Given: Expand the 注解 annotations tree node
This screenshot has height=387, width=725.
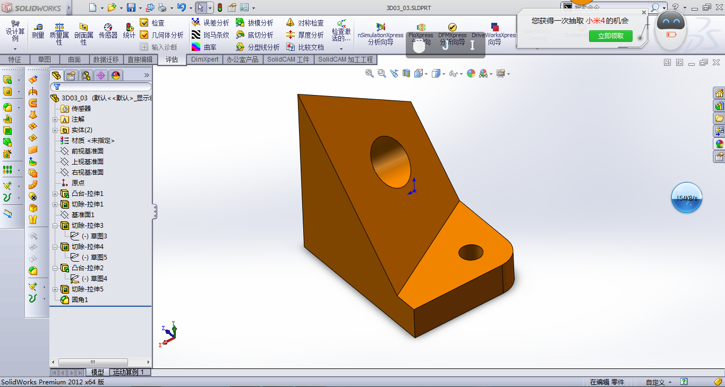Looking at the screenshot, I should pos(55,119).
